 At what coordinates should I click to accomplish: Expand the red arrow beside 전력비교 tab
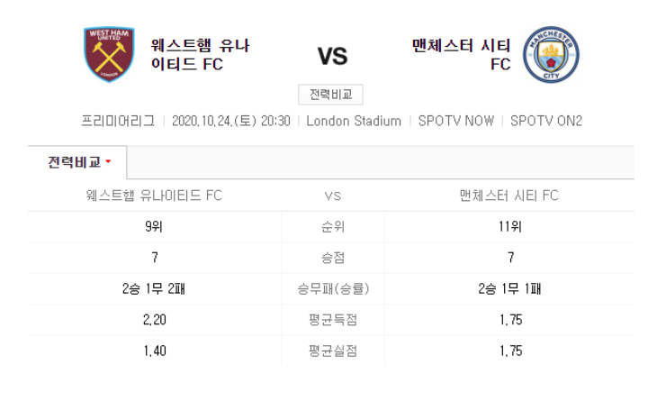tap(108, 161)
